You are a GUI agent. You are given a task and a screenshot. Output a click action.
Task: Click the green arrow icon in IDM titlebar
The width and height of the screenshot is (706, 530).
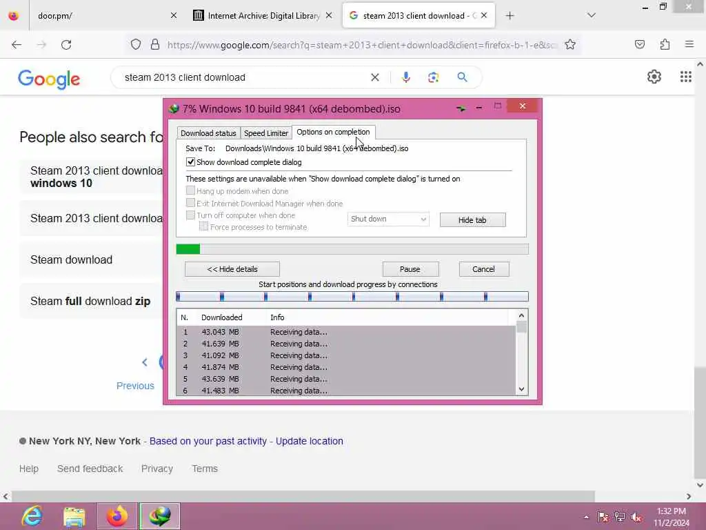click(x=461, y=108)
